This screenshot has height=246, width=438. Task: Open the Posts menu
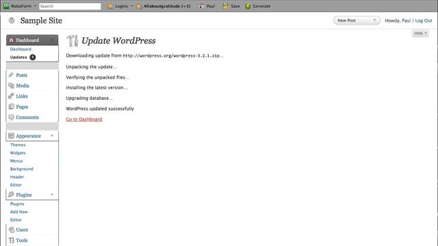click(x=21, y=75)
